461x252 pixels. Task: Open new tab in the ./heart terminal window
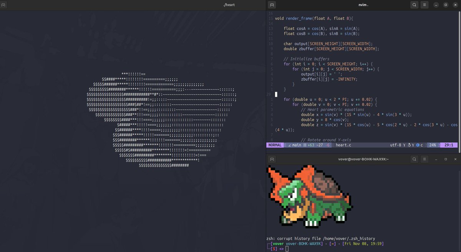[3, 5]
